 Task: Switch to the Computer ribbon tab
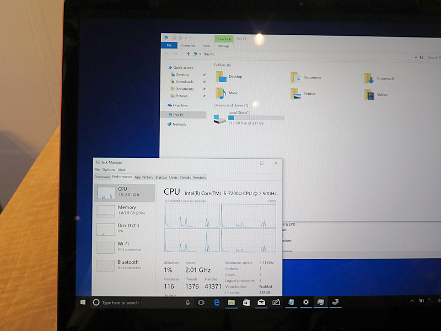point(187,45)
